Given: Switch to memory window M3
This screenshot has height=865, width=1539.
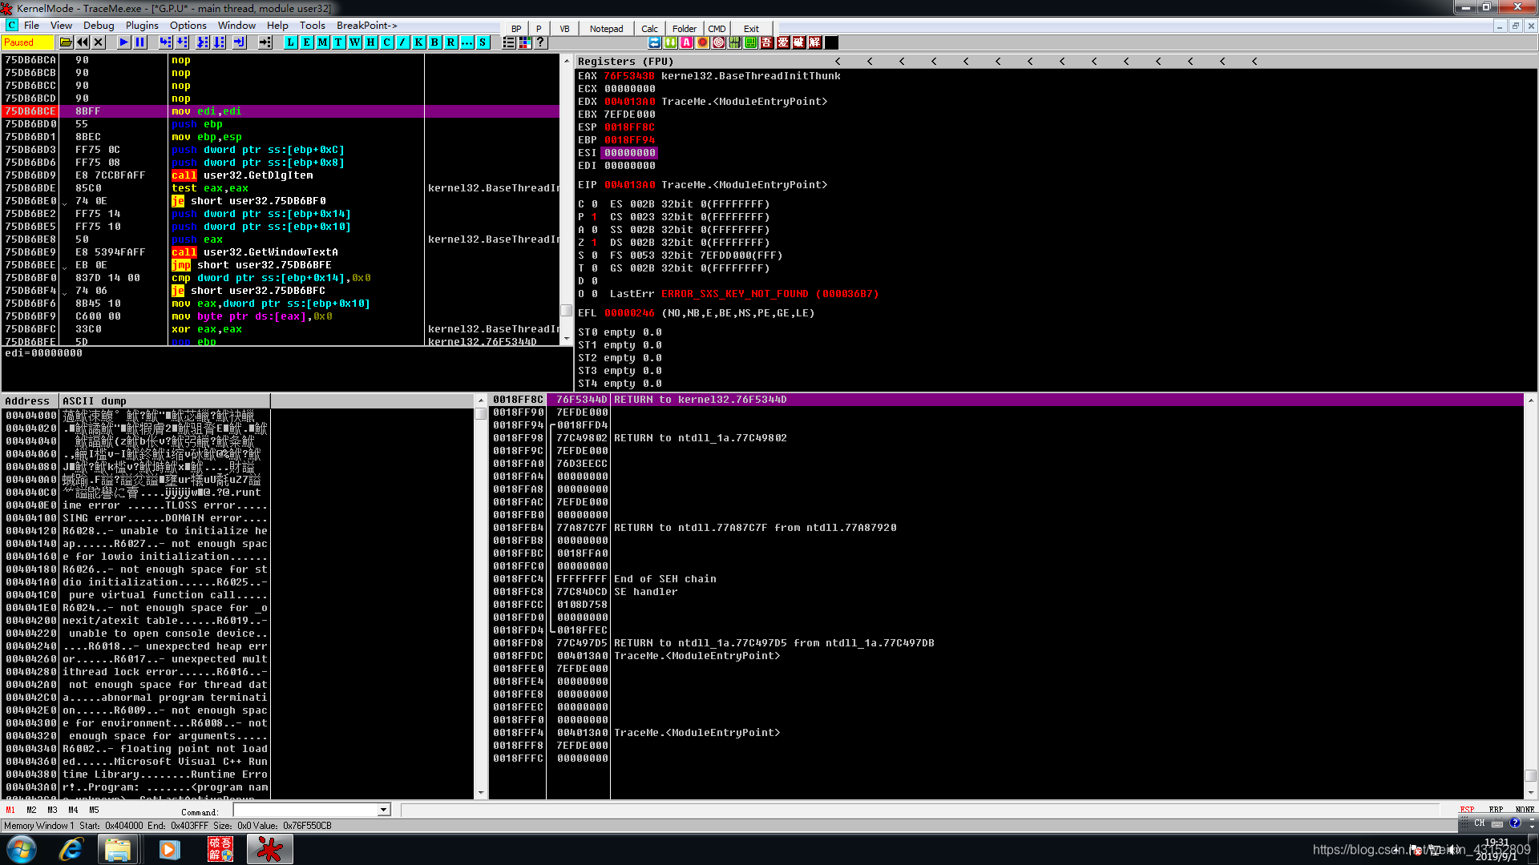Looking at the screenshot, I should pos(52,810).
